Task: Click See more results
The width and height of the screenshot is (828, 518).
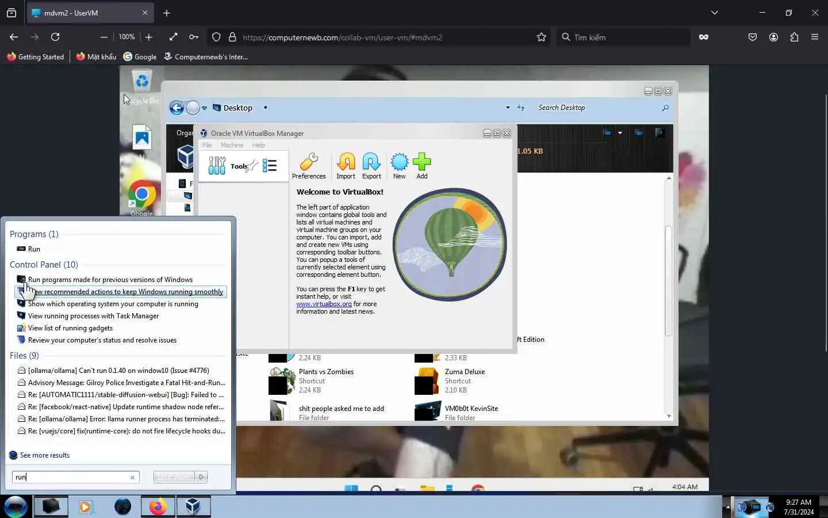Action: [44, 455]
